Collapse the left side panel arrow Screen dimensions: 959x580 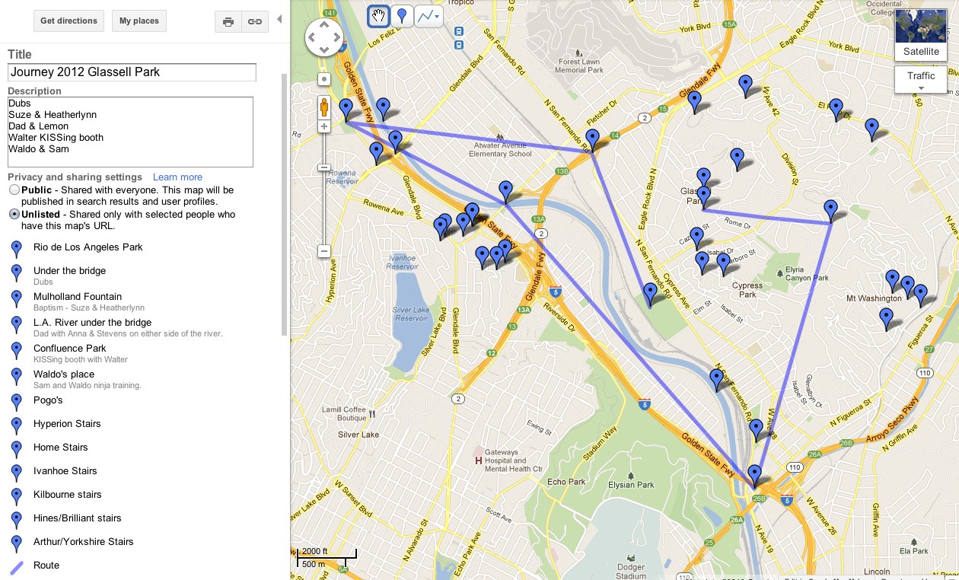(279, 19)
